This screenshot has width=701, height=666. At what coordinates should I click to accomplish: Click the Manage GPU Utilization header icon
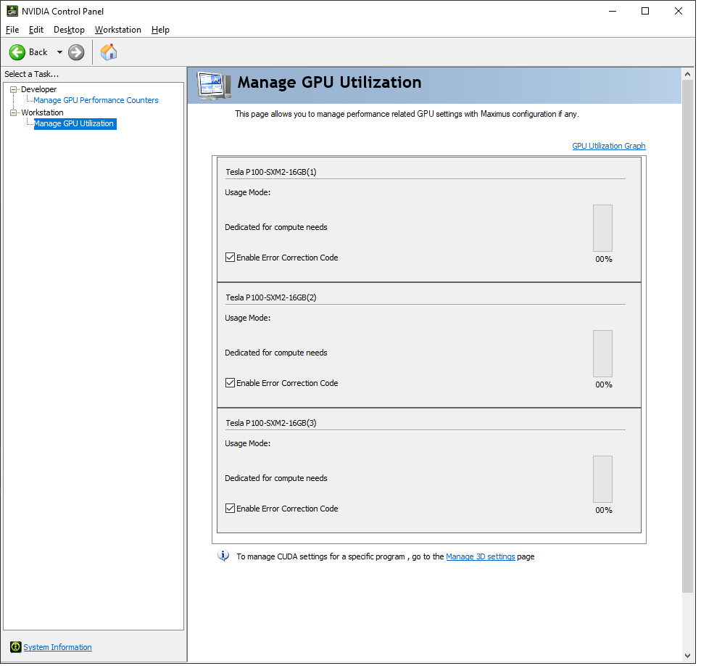[215, 86]
